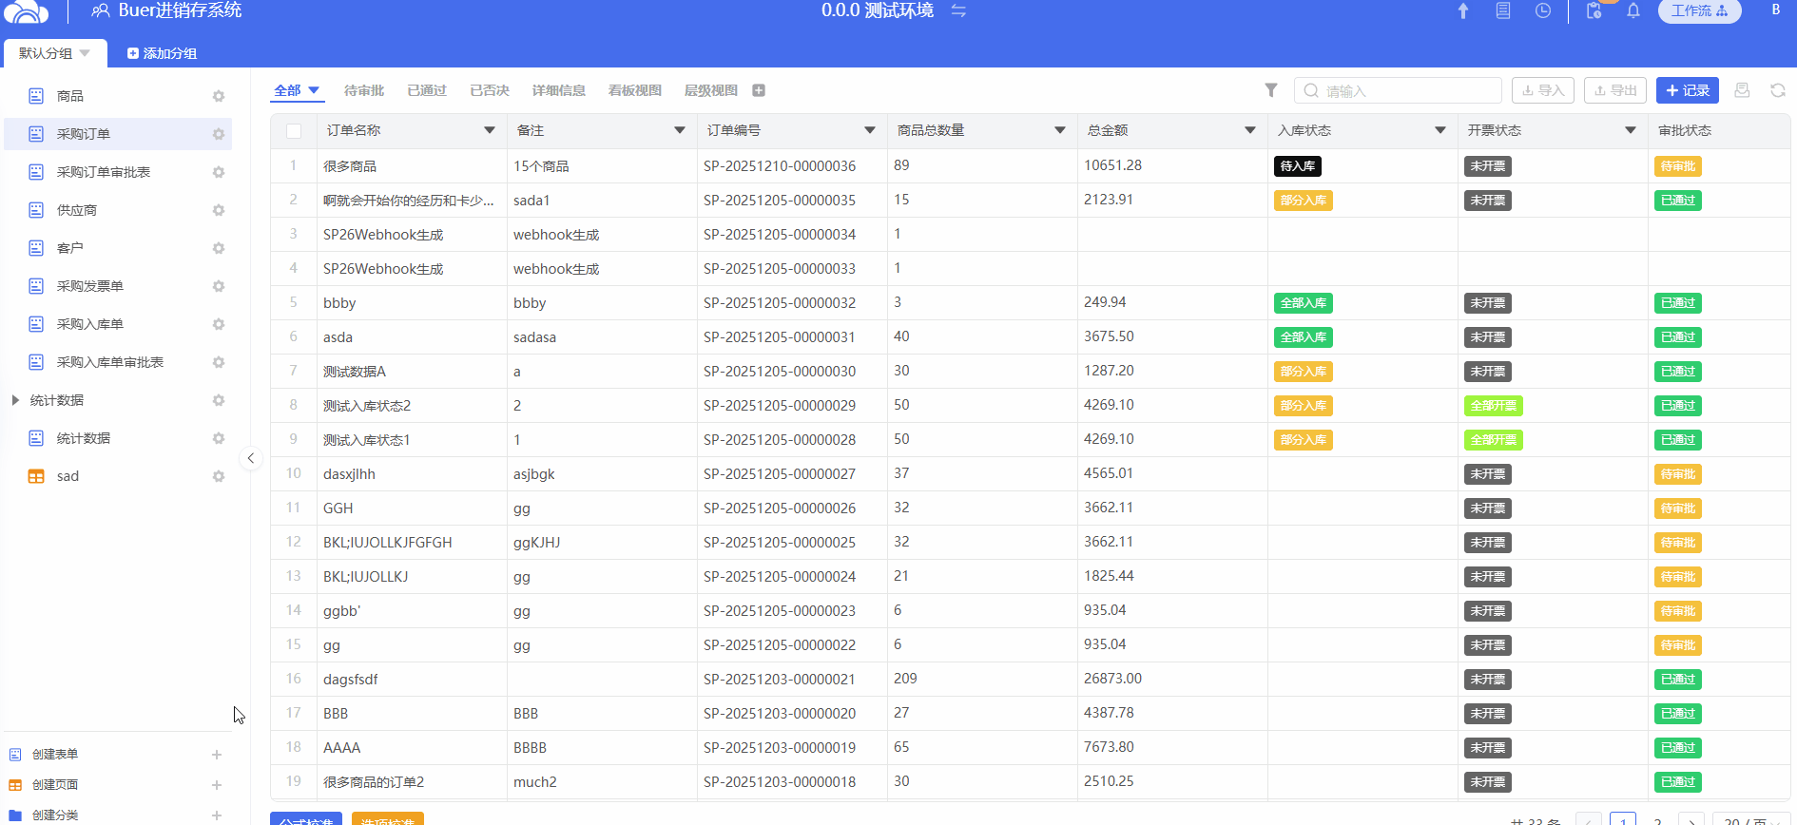
Task: Click the refresh icon beside the table toolbar
Action: tap(1777, 90)
